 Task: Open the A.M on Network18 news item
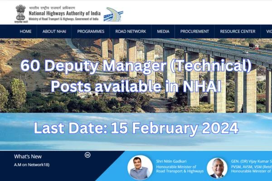click(32, 165)
